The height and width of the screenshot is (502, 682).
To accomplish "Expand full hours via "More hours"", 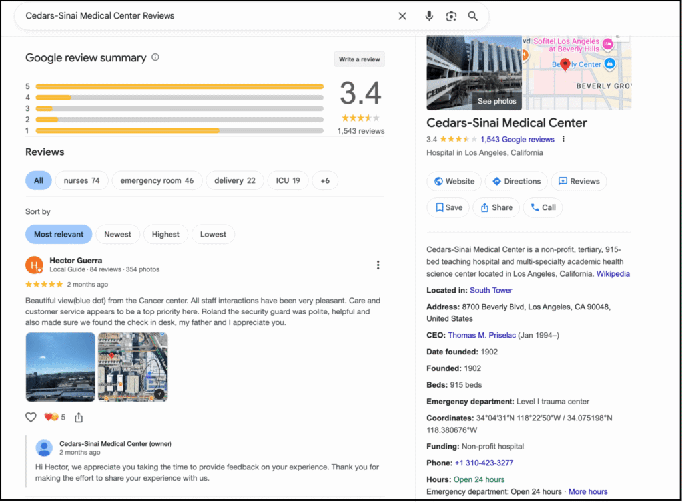I will click(588, 491).
